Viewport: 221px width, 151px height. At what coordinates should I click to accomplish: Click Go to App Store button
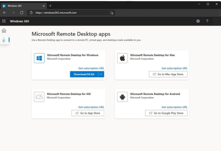coord(88,113)
